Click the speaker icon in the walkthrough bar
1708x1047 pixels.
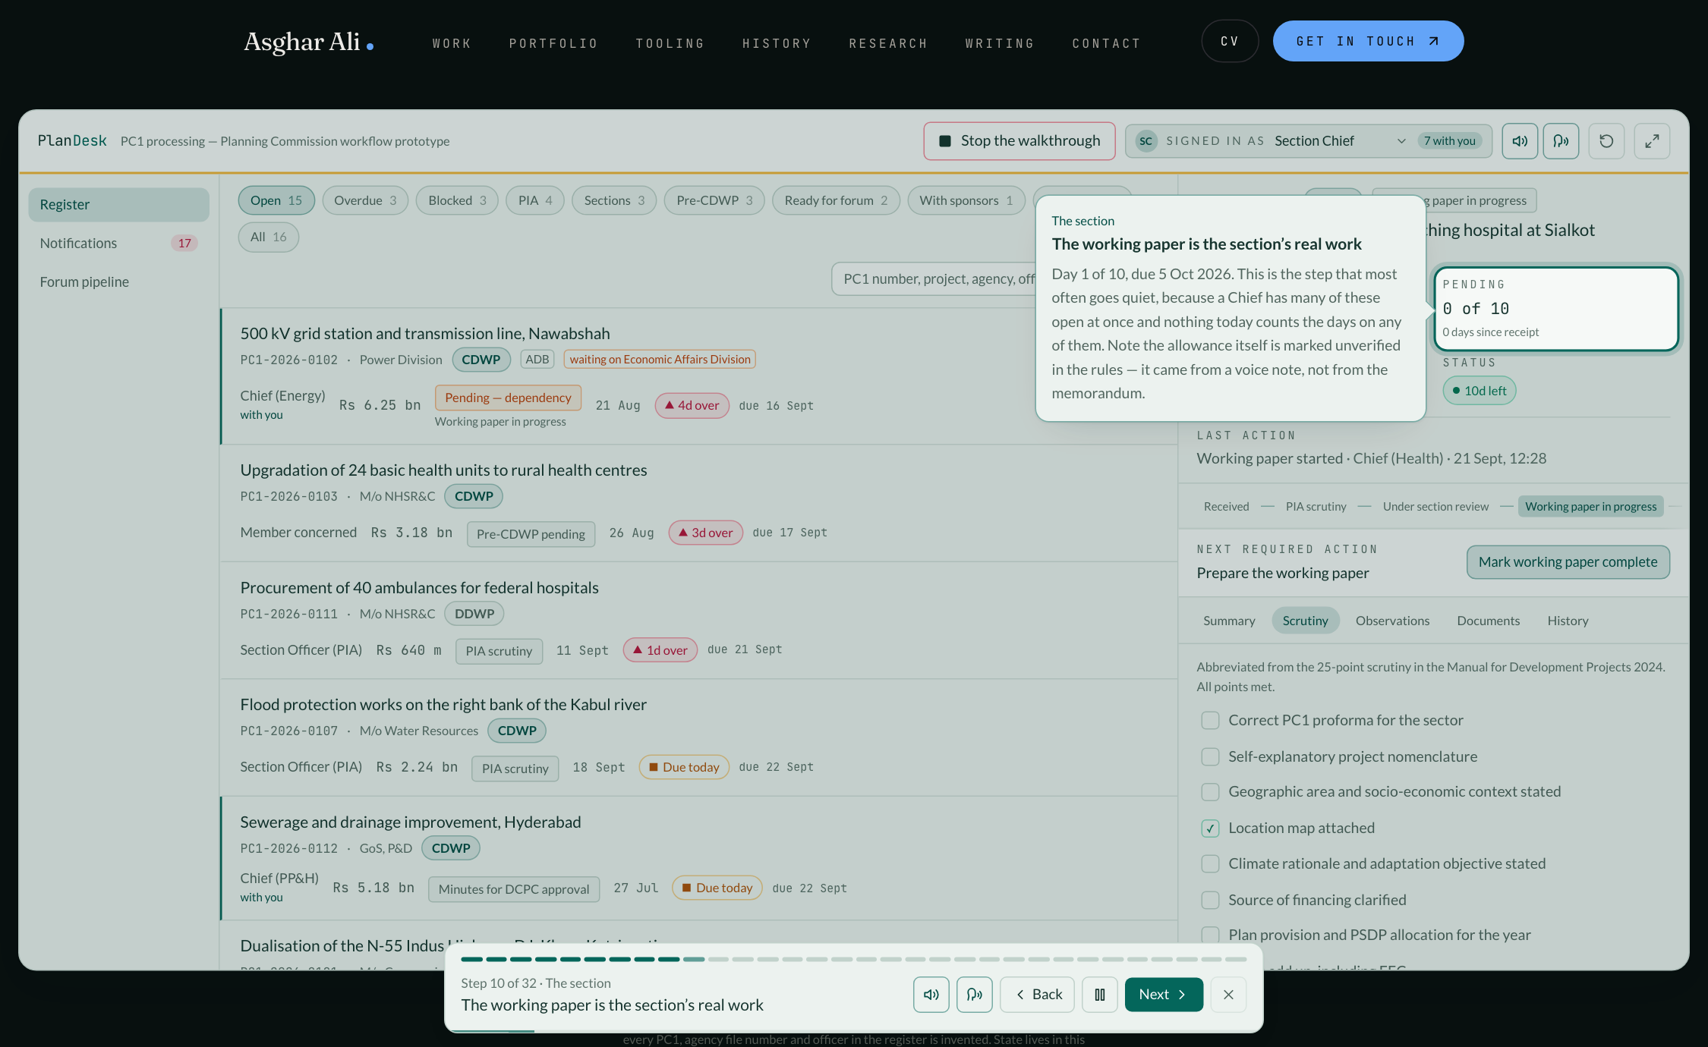pyautogui.click(x=931, y=994)
